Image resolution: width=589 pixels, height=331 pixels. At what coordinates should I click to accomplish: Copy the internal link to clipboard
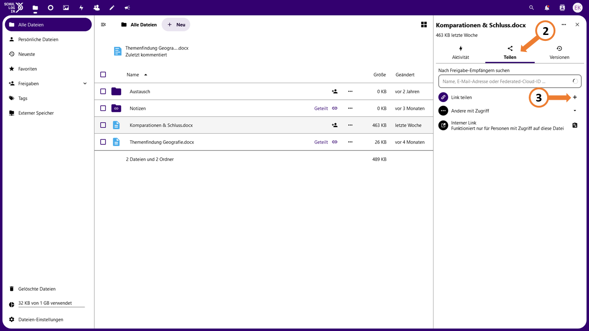click(575, 125)
